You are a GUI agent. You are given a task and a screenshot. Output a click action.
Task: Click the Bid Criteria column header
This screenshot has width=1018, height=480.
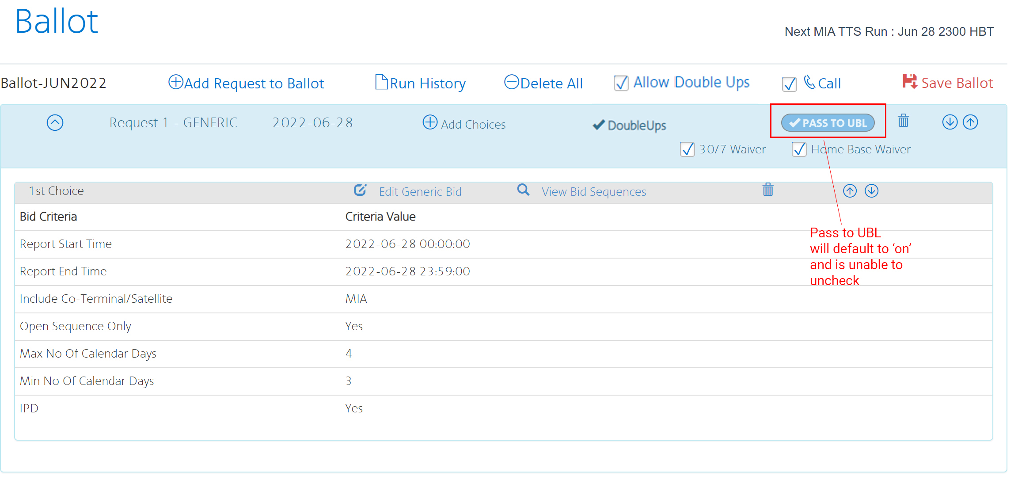click(x=49, y=217)
